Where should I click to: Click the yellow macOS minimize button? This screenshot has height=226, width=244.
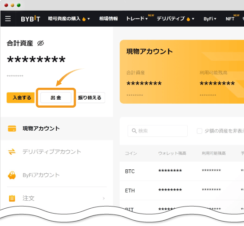12,5
